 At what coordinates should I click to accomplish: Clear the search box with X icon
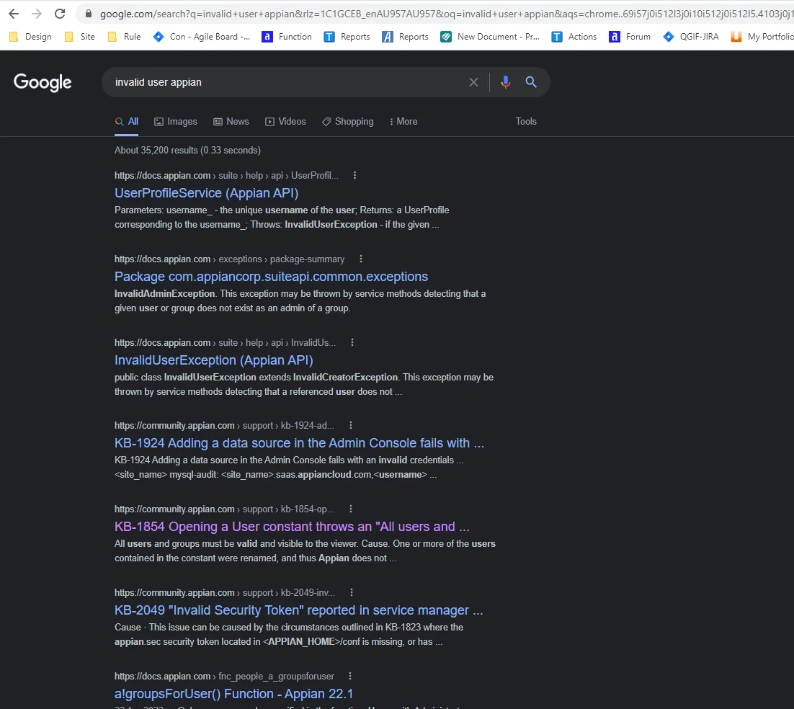click(x=473, y=82)
